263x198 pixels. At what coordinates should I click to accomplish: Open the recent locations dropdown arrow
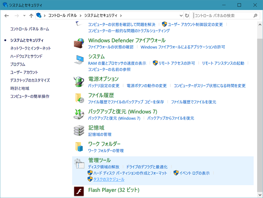tap(24, 16)
